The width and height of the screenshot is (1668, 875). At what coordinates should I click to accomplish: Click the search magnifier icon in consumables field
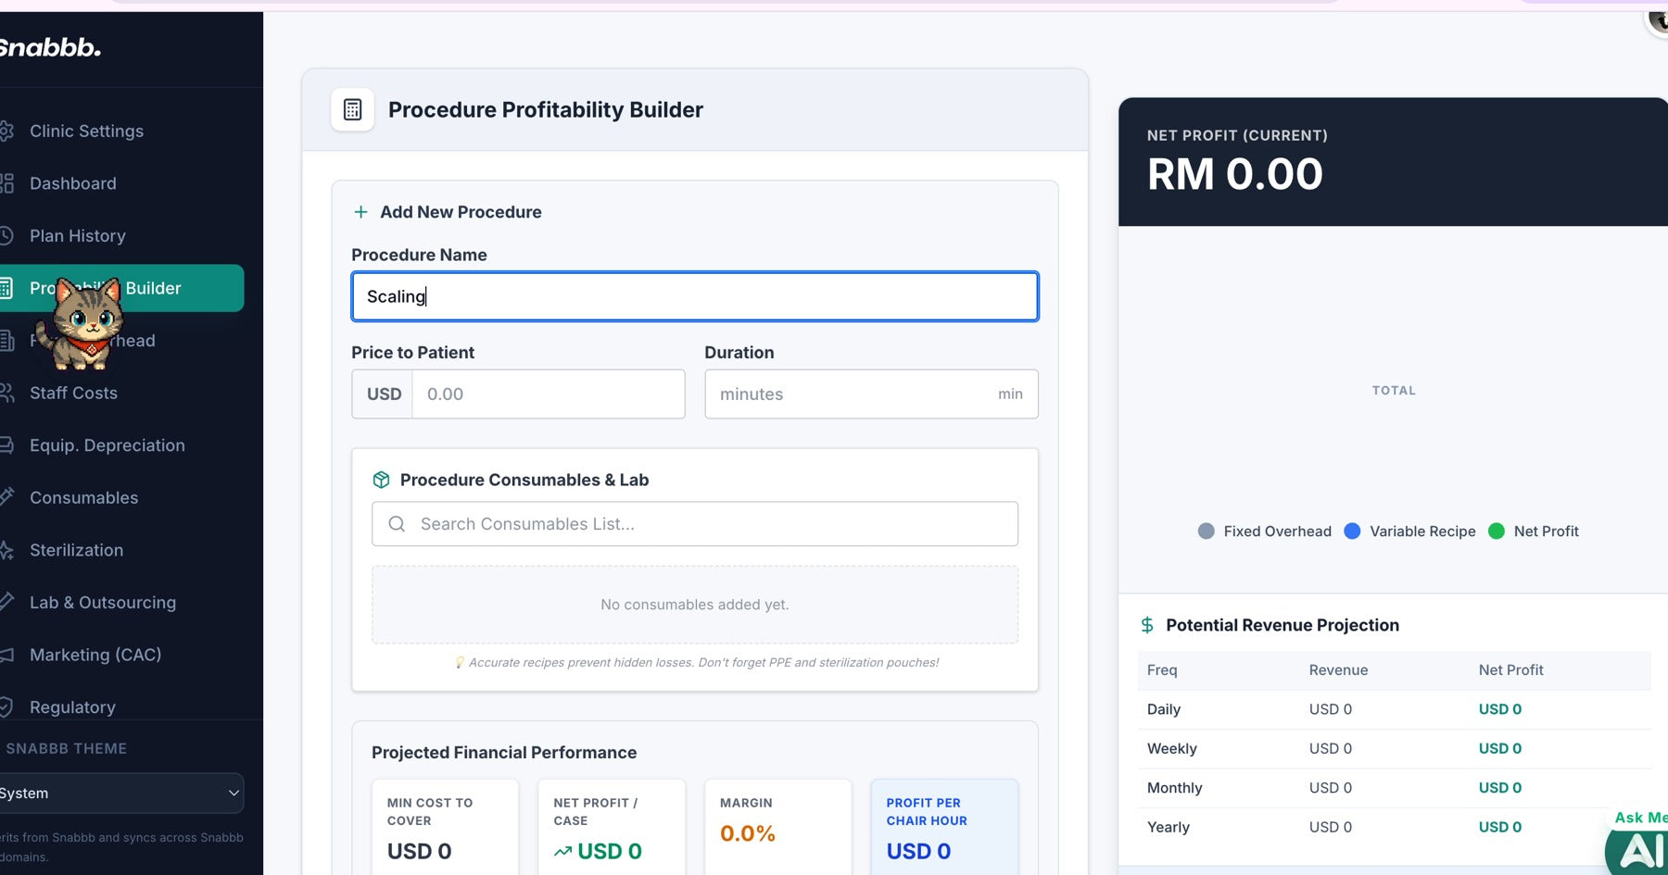coord(397,524)
